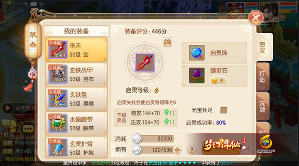The width and height of the screenshot is (299, 166).
Task: Click the red sword in the center circle
Action: (x=145, y=63)
